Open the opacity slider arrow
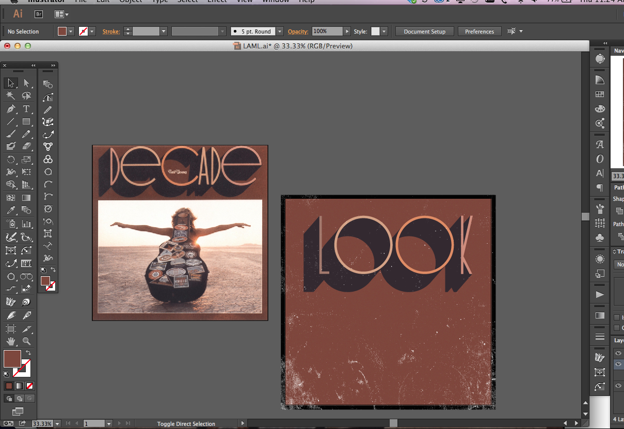Image resolution: width=624 pixels, height=429 pixels. (347, 31)
